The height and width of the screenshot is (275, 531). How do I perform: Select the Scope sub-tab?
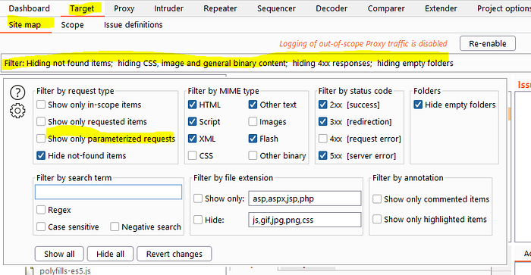point(72,25)
